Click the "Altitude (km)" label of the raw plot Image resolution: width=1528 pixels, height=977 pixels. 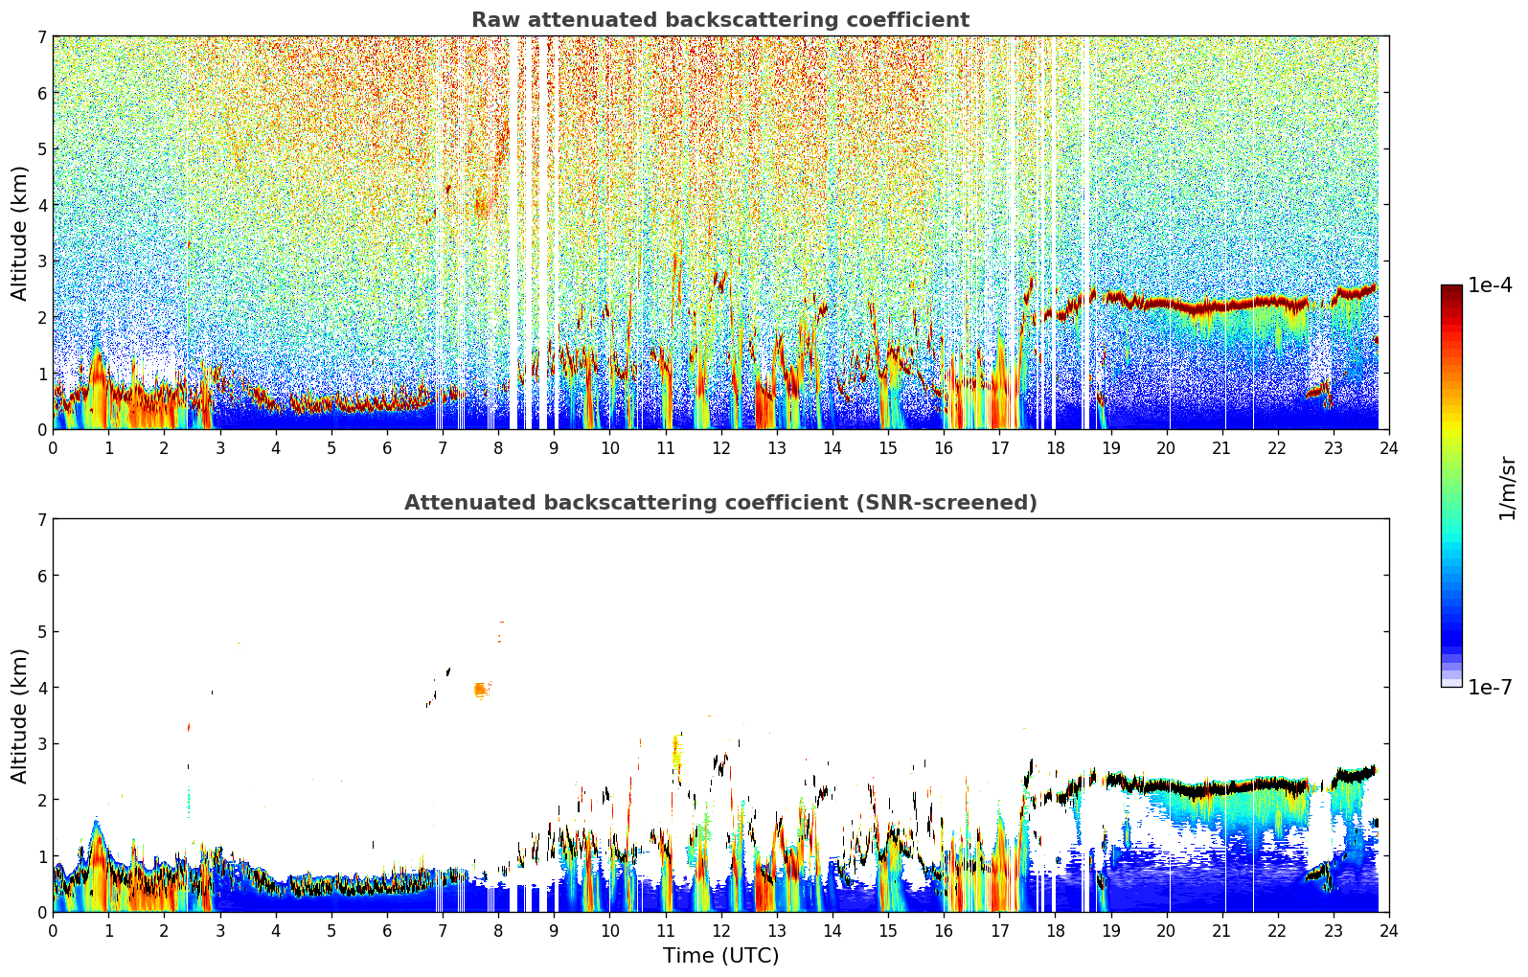20,233
